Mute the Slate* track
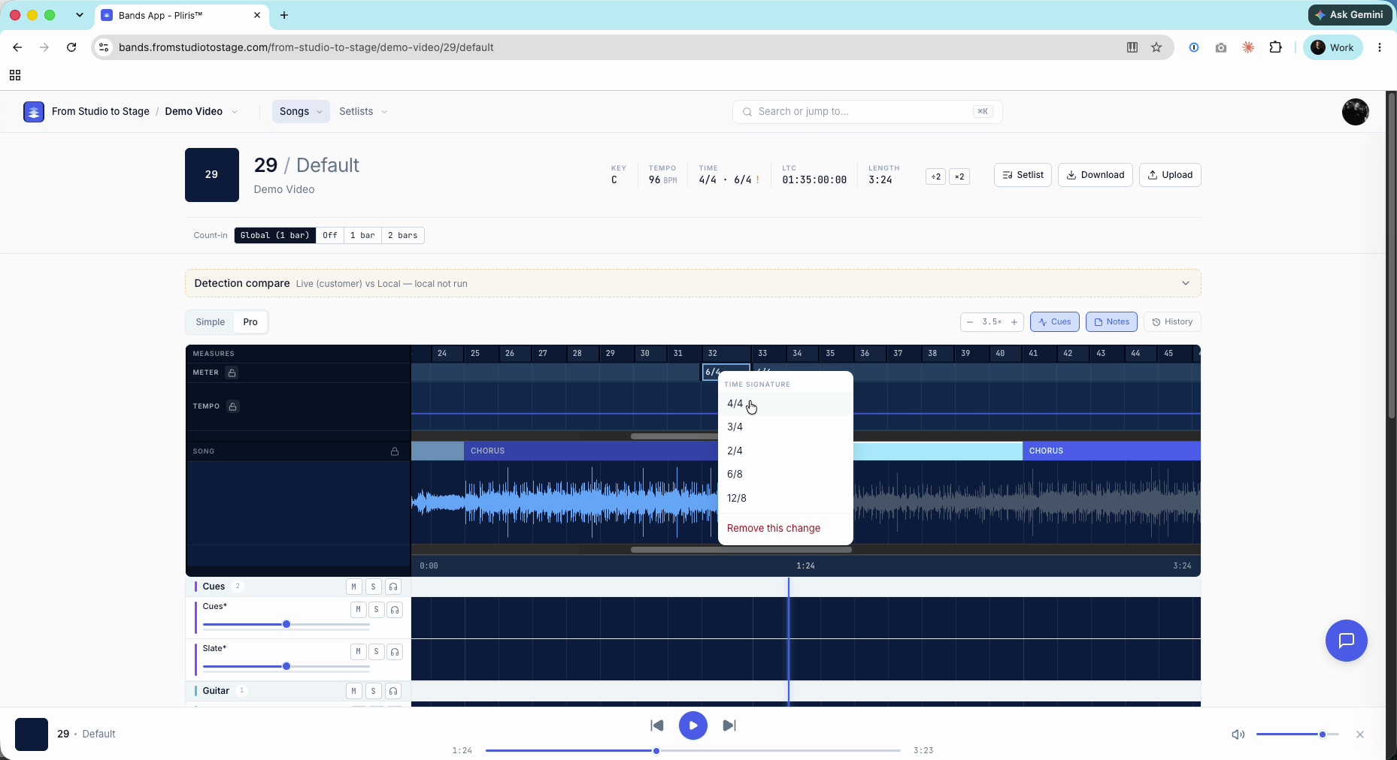The image size is (1397, 760). coord(358,652)
